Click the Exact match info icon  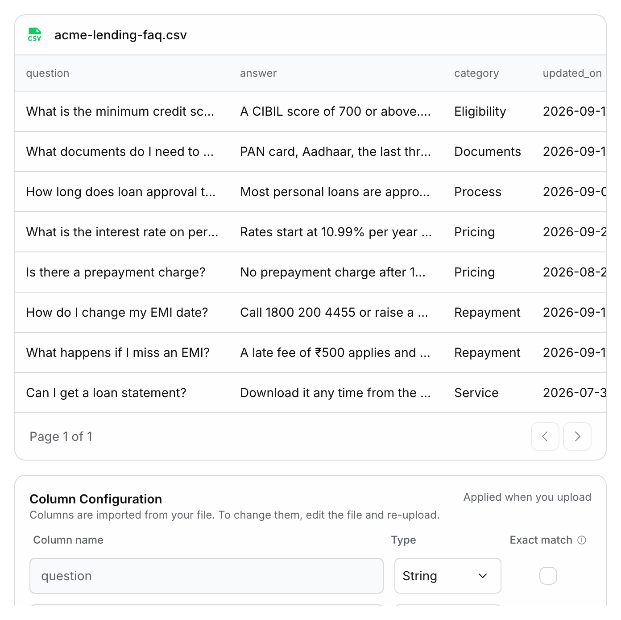pyautogui.click(x=582, y=540)
